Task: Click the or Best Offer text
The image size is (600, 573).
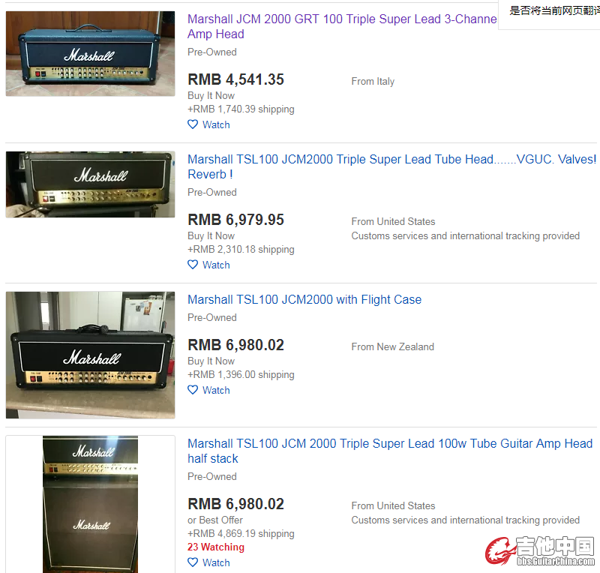Action: [x=215, y=520]
